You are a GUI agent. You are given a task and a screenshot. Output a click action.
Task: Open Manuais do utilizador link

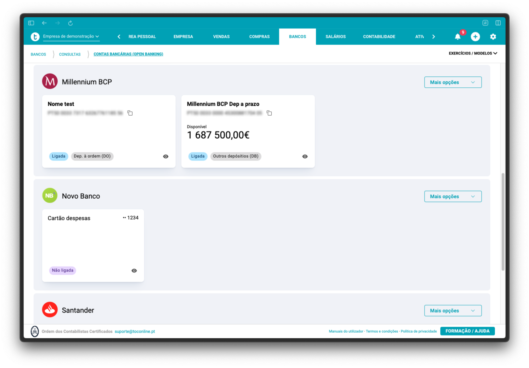tap(346, 331)
